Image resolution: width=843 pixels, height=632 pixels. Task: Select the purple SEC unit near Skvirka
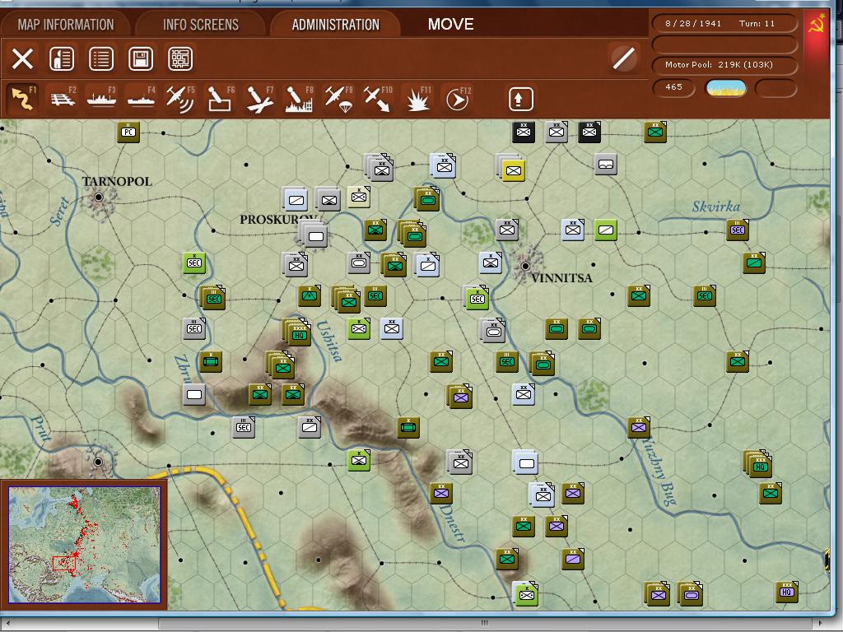[x=738, y=230]
